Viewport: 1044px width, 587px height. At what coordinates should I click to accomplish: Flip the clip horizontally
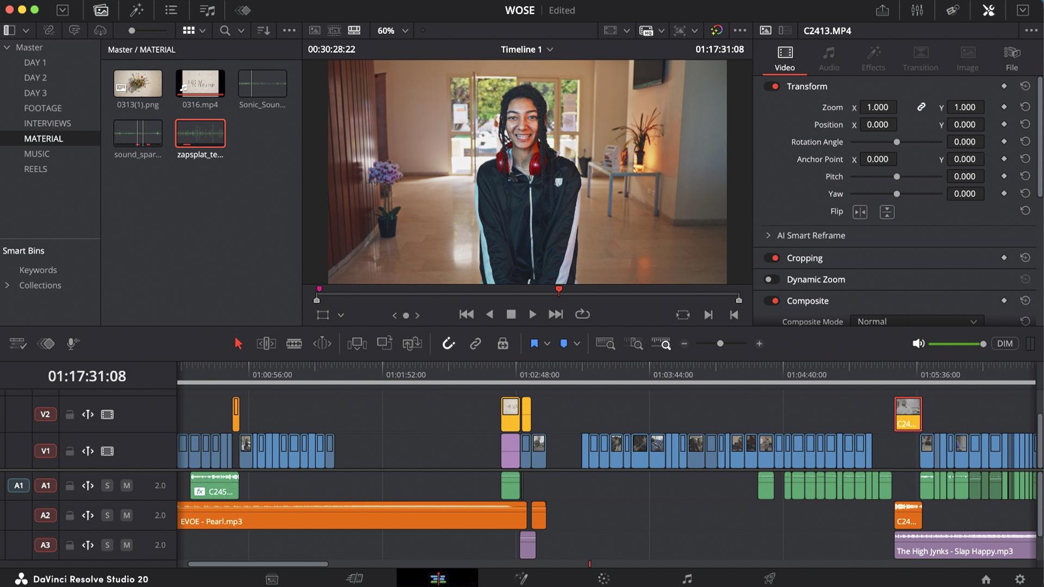pyautogui.click(x=860, y=212)
